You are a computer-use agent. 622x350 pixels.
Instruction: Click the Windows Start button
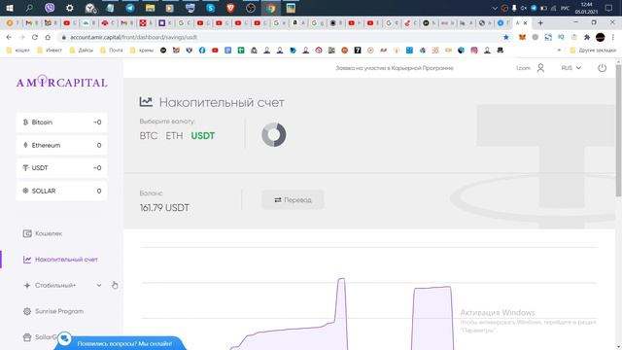10,8
